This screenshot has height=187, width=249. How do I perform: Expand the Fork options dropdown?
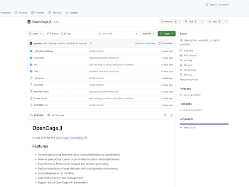(202, 21)
